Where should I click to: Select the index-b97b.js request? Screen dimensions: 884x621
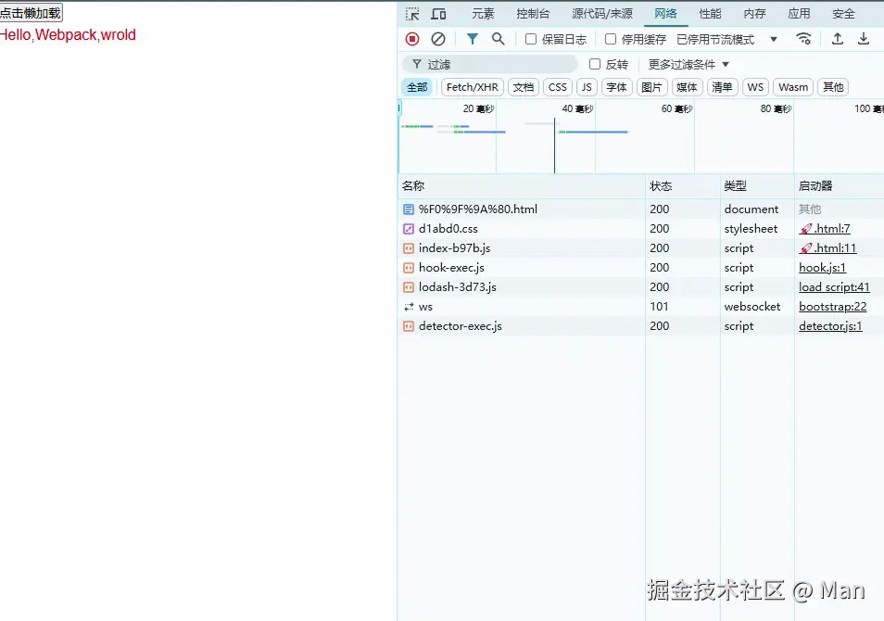640,248
